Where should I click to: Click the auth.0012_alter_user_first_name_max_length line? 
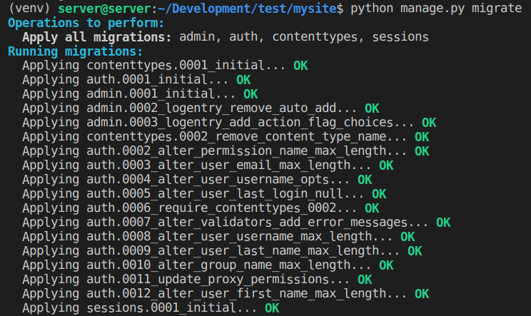coord(226,293)
